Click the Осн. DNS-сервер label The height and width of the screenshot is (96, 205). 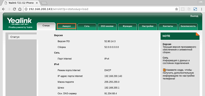[x=67, y=94]
